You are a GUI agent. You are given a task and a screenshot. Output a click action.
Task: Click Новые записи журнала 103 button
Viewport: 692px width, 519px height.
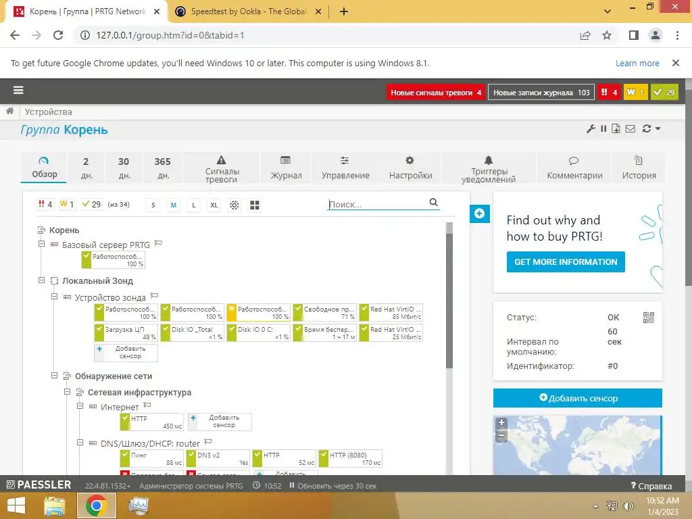click(541, 92)
